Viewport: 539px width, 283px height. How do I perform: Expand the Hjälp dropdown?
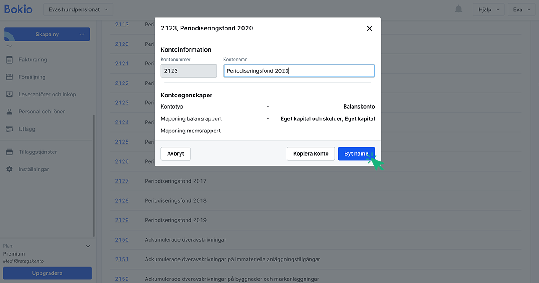tap(489, 9)
